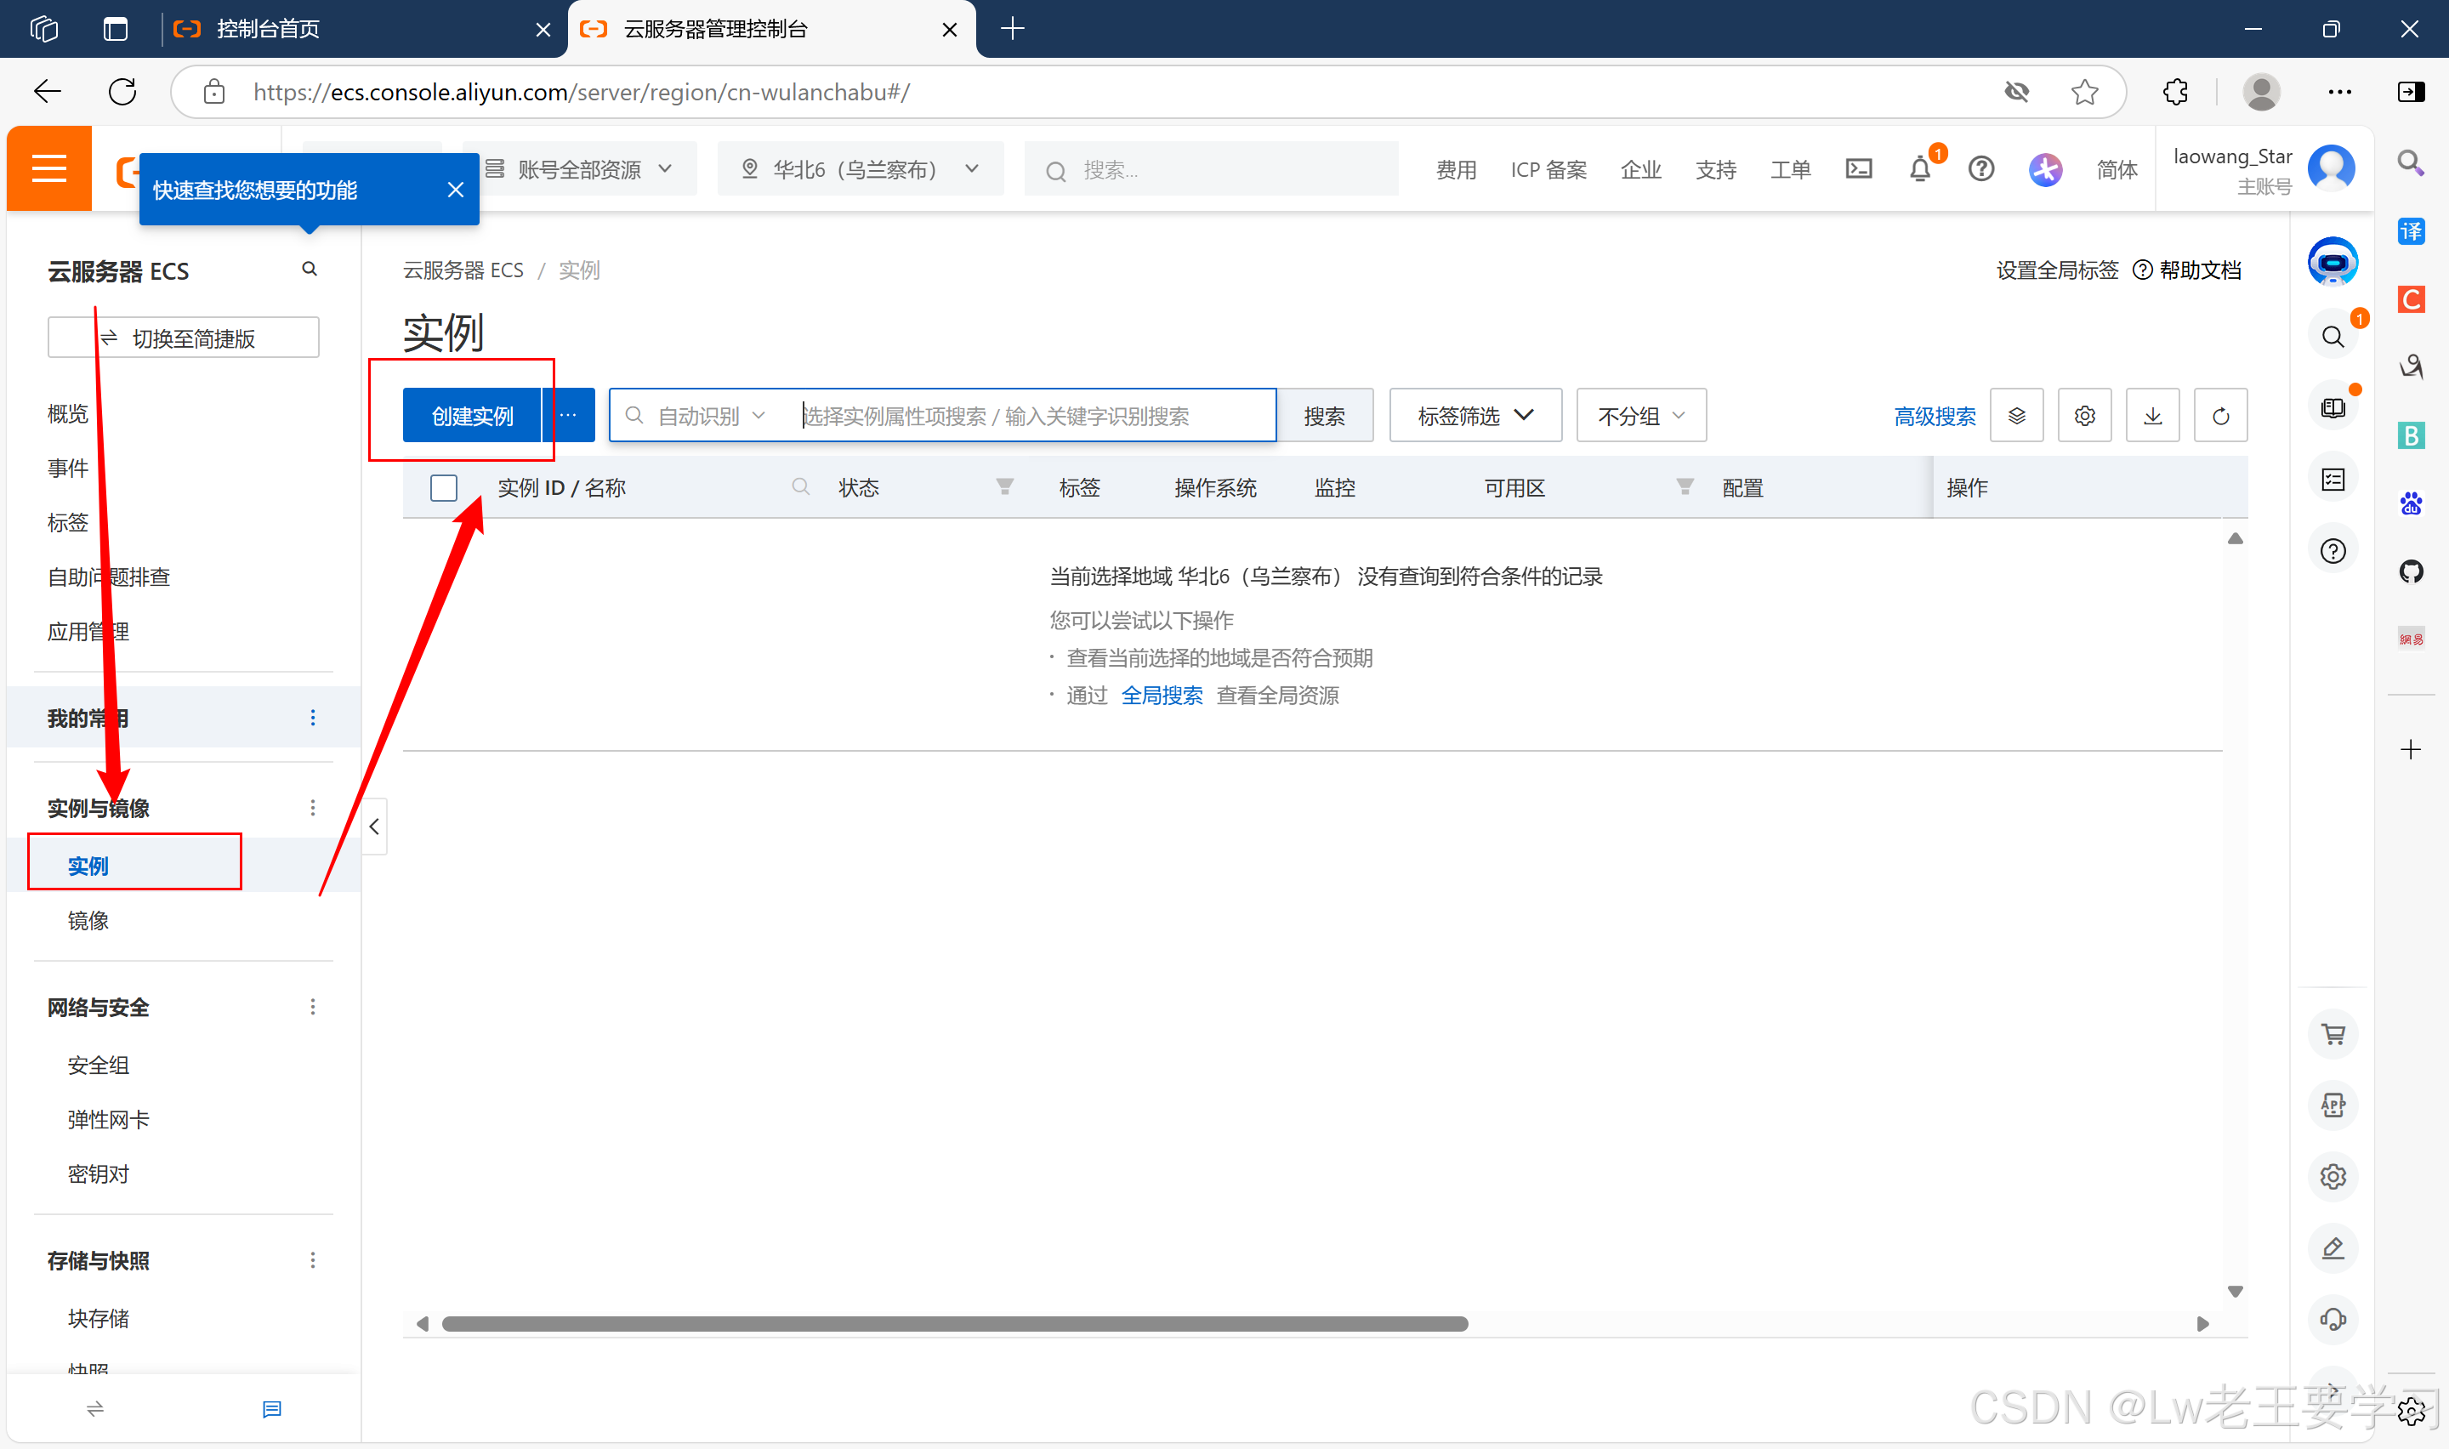Open the checklist task icon

[x=2333, y=480]
